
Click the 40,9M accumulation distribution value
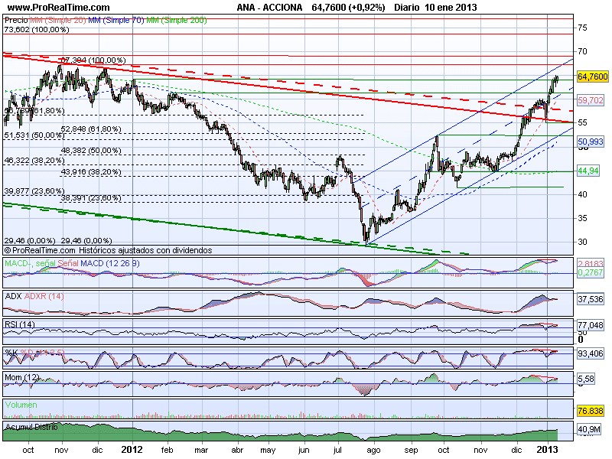[x=589, y=430]
